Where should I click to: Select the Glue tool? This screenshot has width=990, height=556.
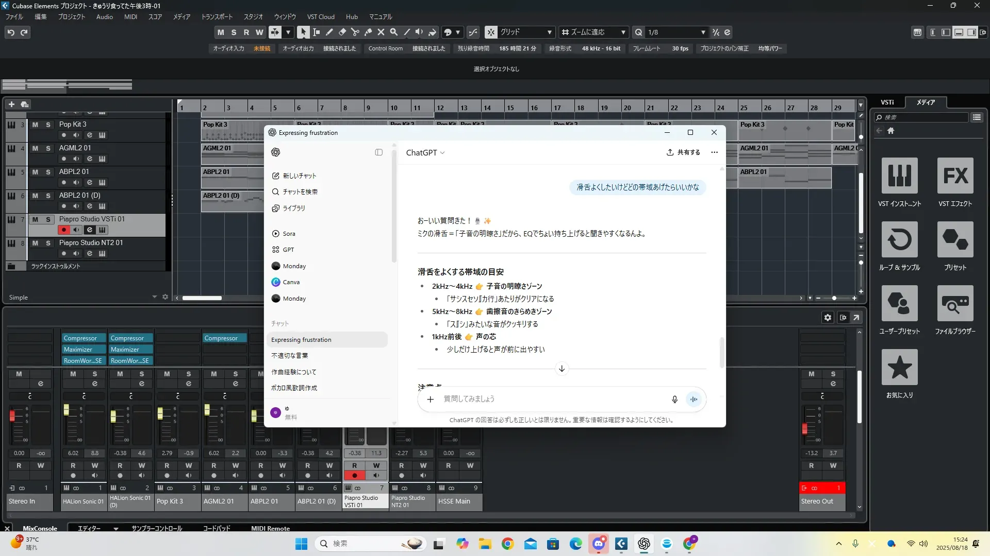tap(368, 32)
